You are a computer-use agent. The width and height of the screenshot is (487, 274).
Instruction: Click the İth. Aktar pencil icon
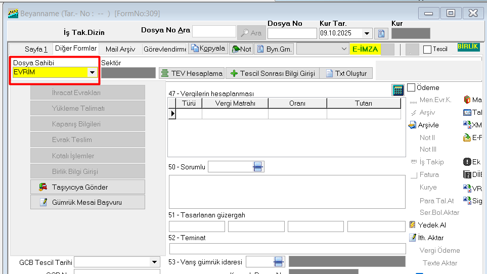click(412, 238)
